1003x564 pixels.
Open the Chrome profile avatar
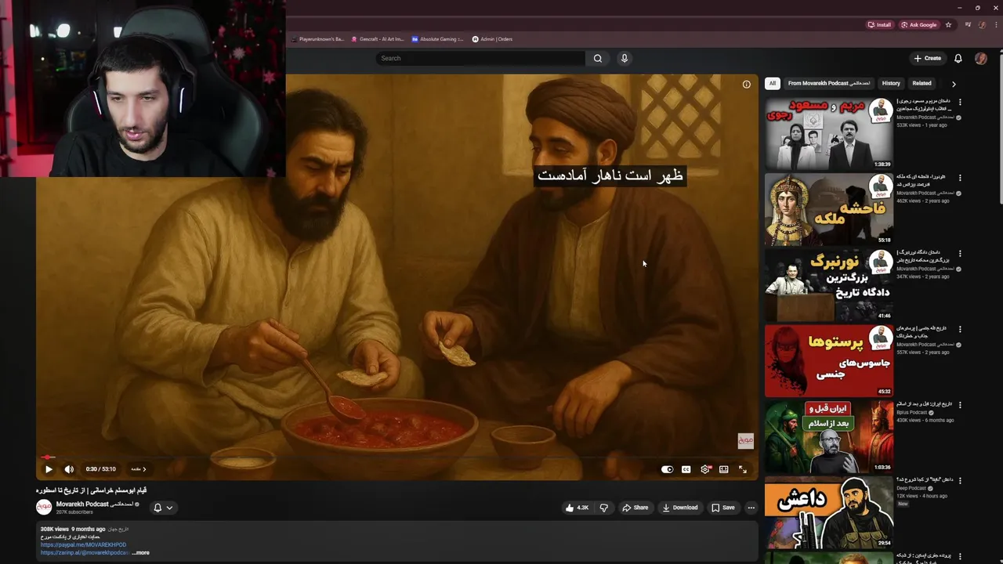pyautogui.click(x=982, y=24)
